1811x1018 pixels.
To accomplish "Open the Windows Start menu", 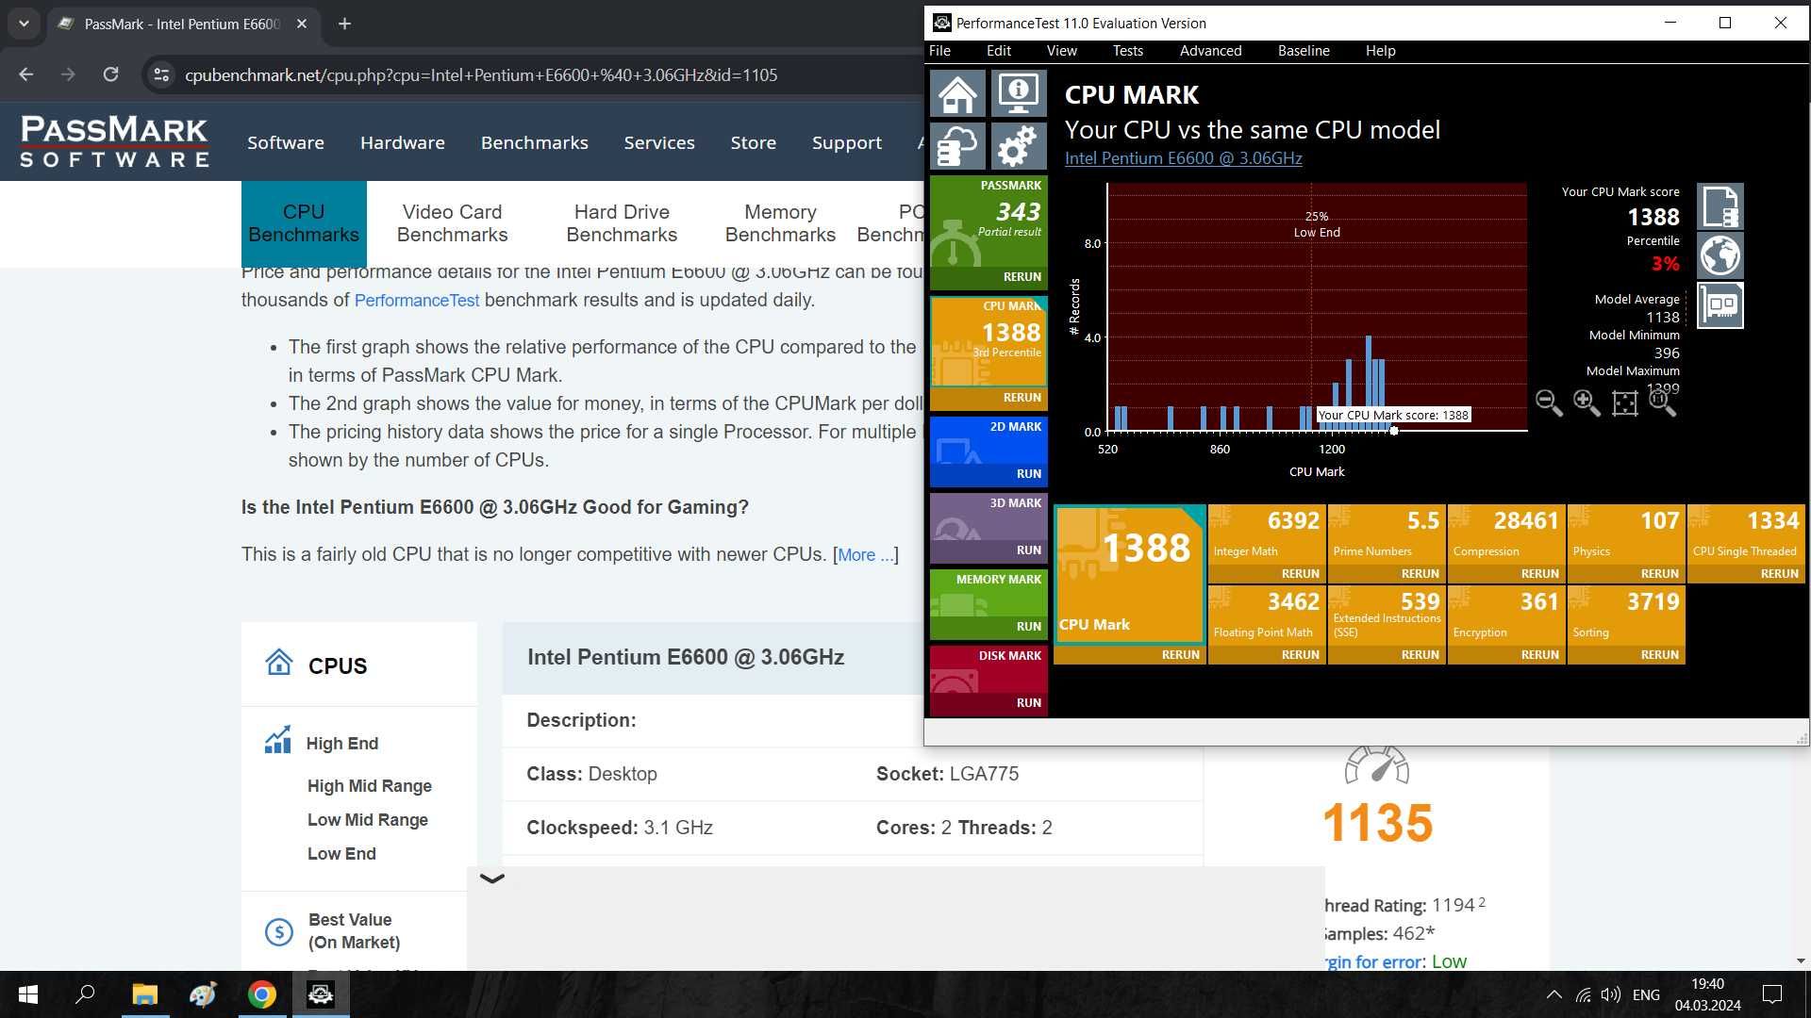I will [28, 994].
